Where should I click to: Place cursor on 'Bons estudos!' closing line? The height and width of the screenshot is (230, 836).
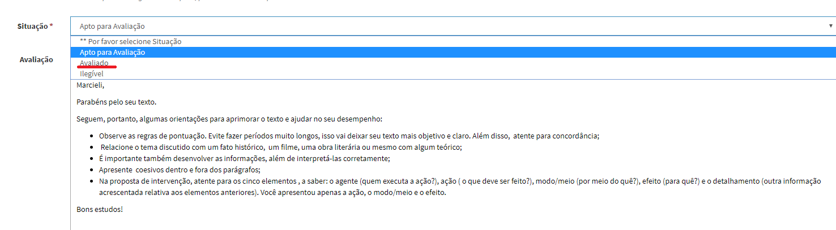pos(100,210)
